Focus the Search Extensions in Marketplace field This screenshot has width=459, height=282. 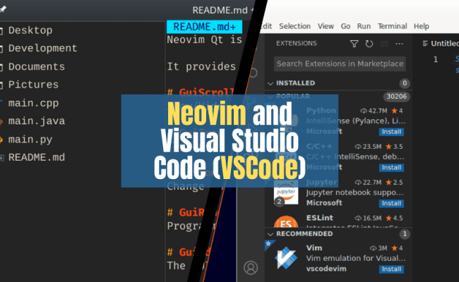[340, 63]
